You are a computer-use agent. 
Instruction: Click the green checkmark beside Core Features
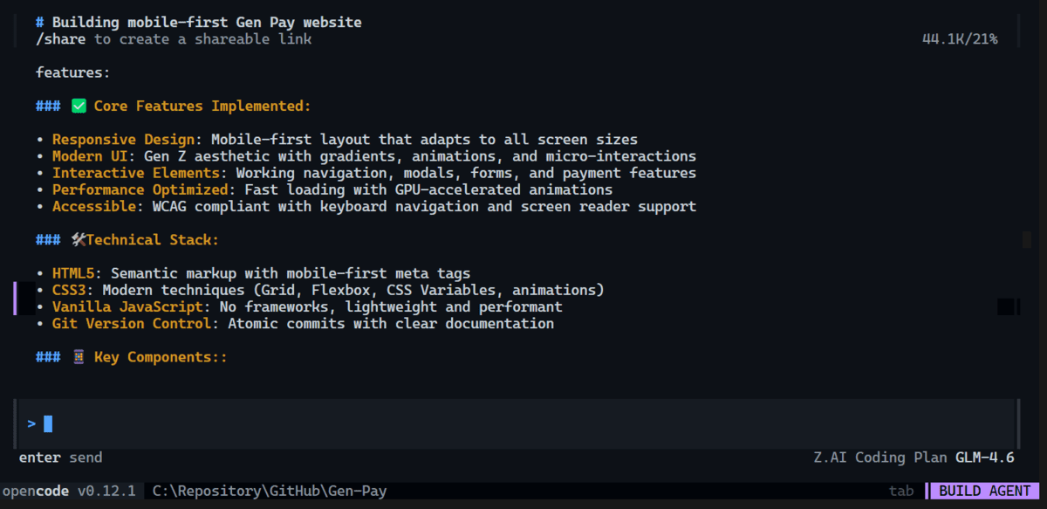pos(78,105)
